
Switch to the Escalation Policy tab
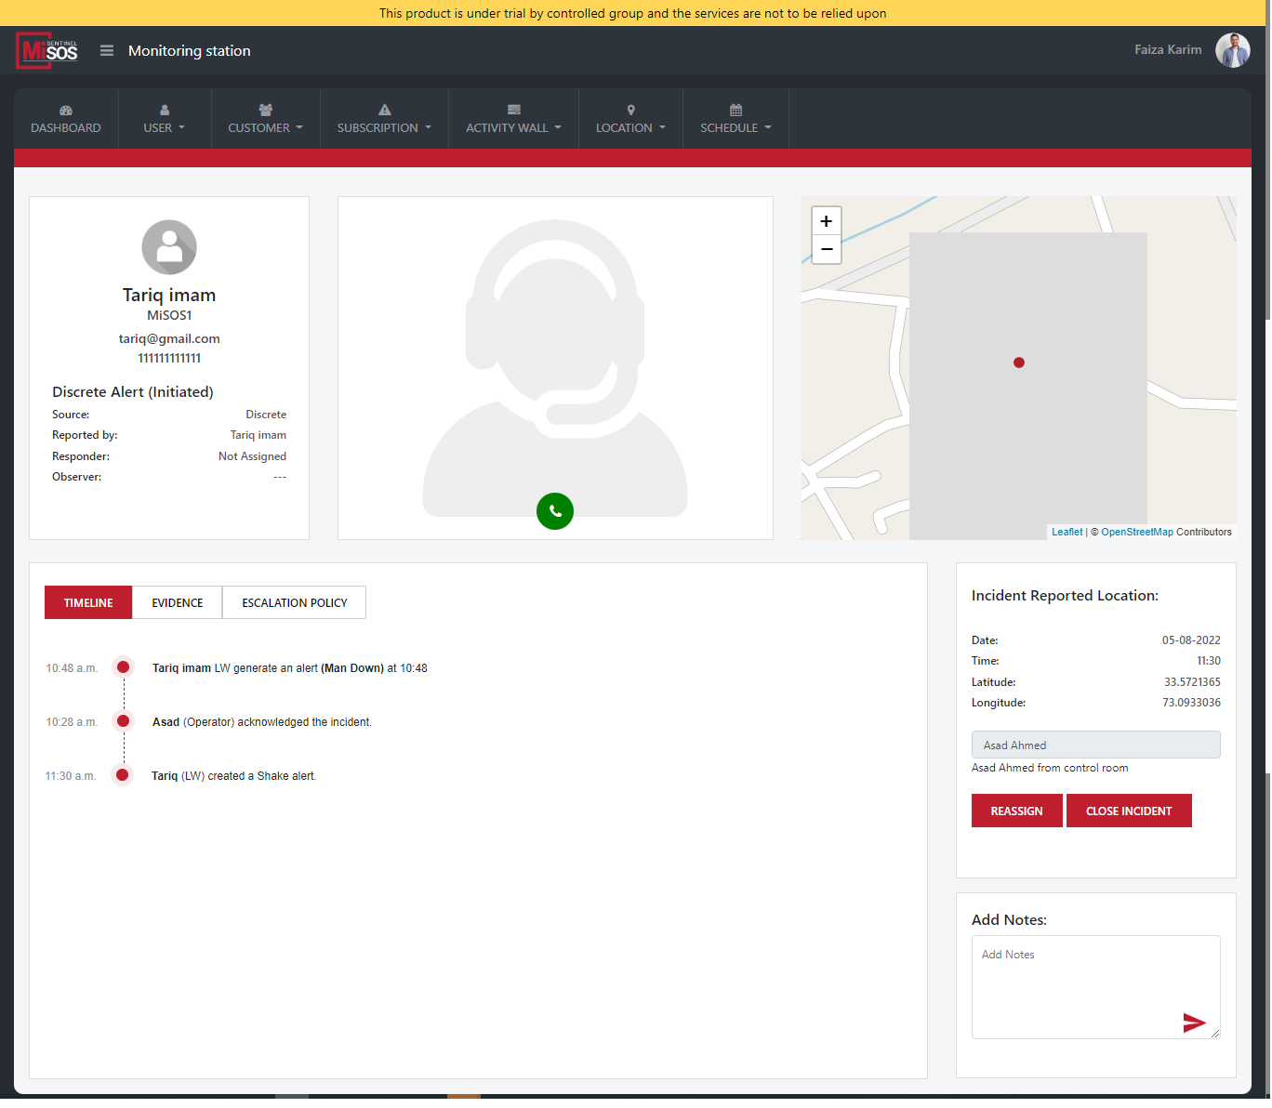coord(294,602)
